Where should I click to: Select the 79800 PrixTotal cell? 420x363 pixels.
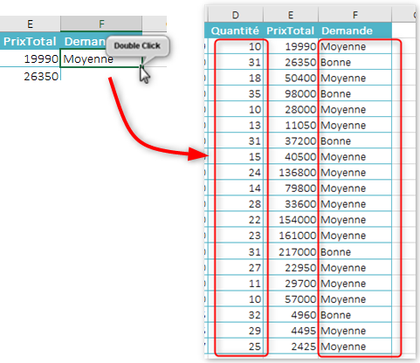click(291, 188)
